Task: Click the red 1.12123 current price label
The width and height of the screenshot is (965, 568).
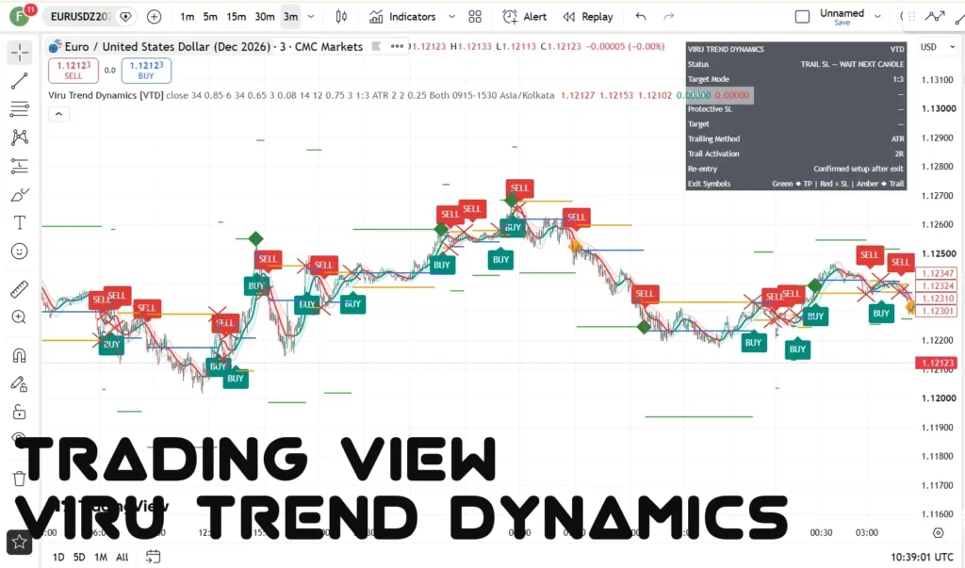Action: [937, 363]
